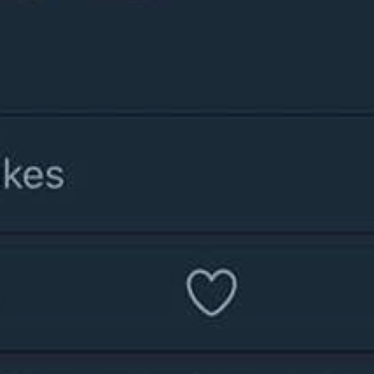Click the gray heart outline
This screenshot has height=374, width=374.
coord(212,292)
